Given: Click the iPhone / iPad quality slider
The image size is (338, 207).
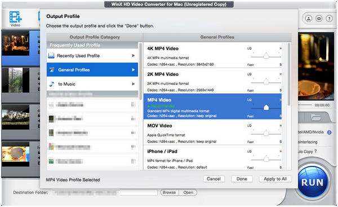Looking at the screenshot, I should point(266,159).
